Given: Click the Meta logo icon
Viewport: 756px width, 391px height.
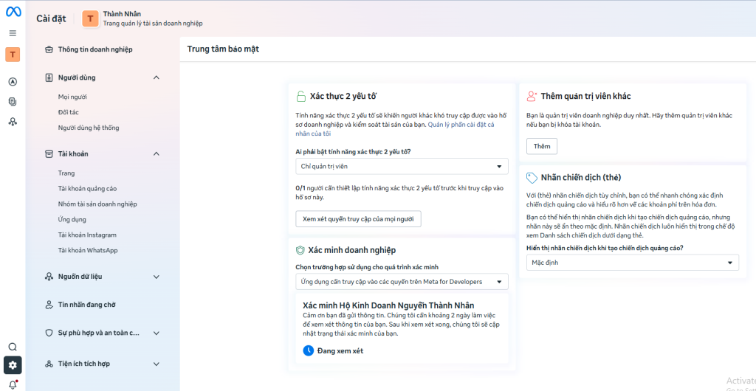Looking at the screenshot, I should click(x=13, y=11).
